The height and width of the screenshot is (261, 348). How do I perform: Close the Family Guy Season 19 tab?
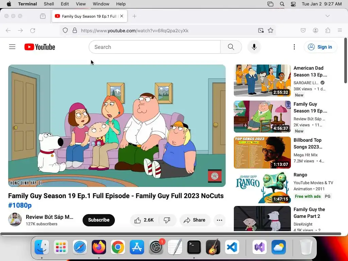click(x=122, y=16)
